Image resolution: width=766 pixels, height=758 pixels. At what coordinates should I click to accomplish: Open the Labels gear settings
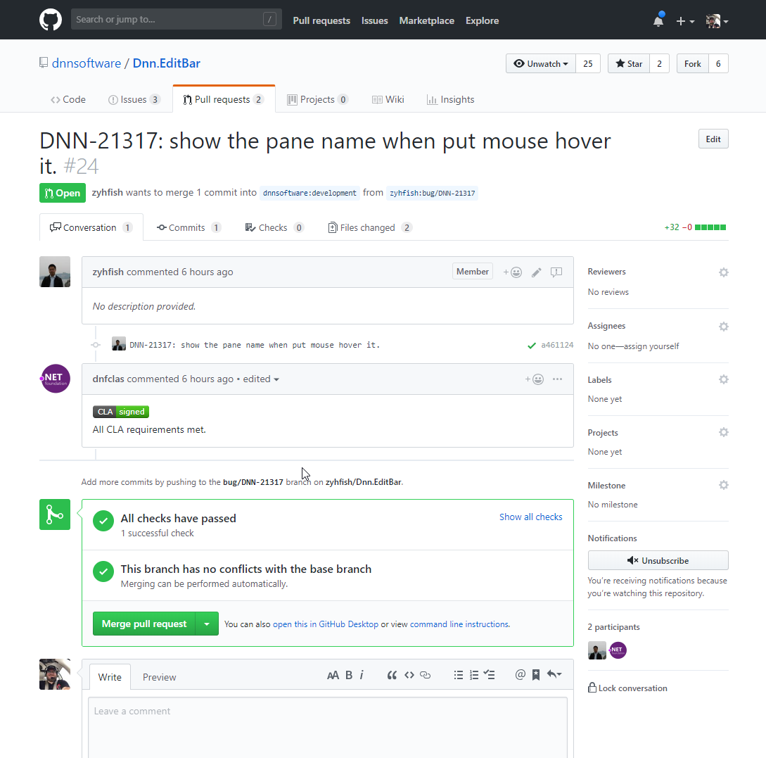pos(724,379)
